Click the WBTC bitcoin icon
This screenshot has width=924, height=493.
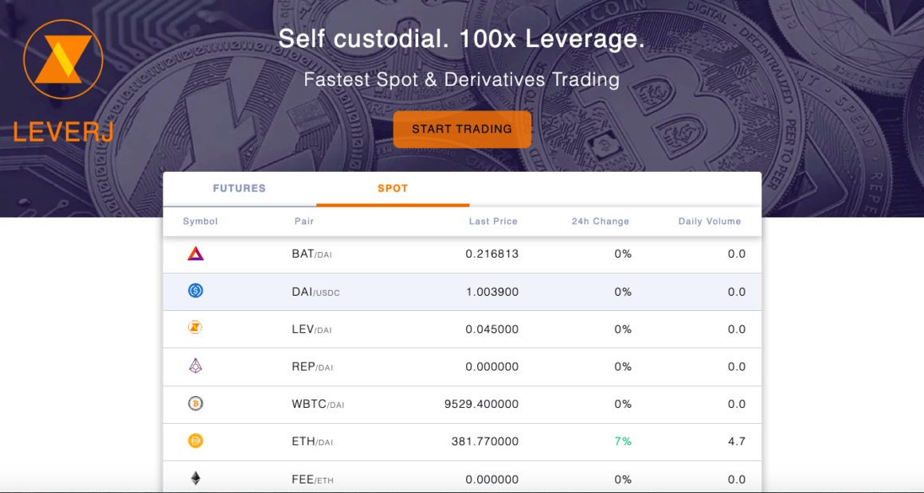pyautogui.click(x=195, y=403)
